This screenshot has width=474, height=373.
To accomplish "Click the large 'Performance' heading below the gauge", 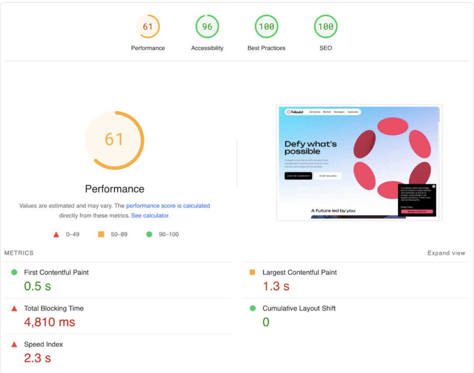I will 115,189.
